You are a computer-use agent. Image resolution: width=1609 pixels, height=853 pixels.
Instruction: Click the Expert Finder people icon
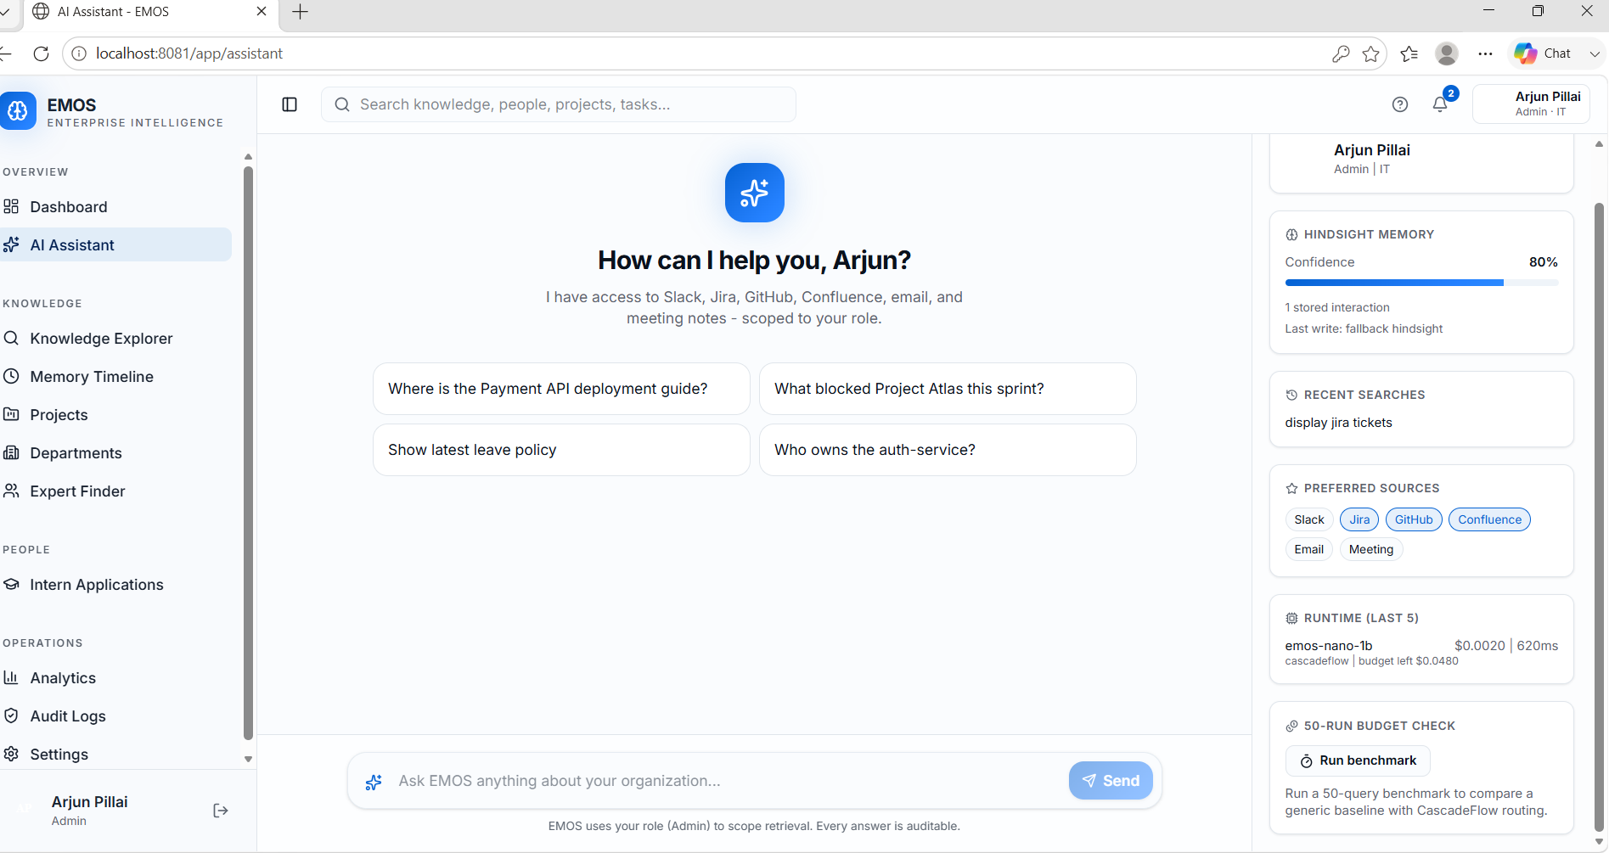tap(11, 491)
